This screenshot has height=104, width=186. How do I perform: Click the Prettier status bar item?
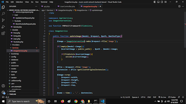(x=172, y=97)
